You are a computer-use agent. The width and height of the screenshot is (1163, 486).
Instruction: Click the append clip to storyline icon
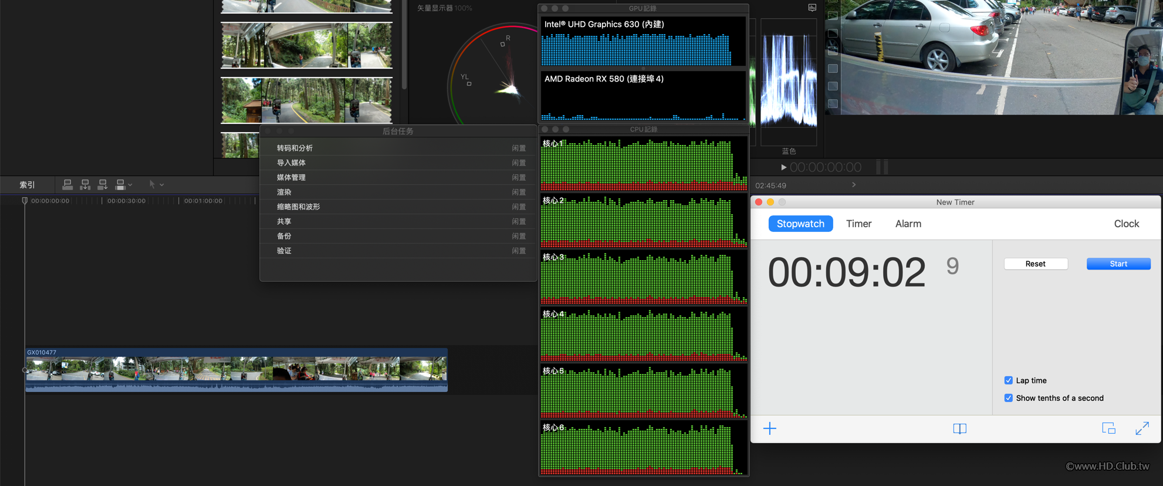pyautogui.click(x=103, y=184)
